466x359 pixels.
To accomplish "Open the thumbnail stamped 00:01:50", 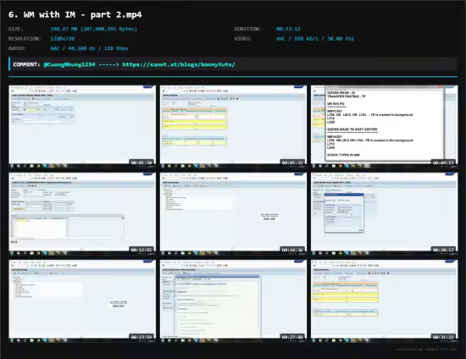I will (82, 126).
